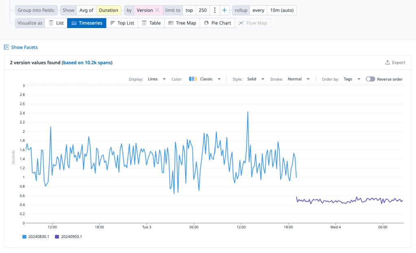416x253 pixels.
Task: Open the Display Lines dropdown
Action: click(157, 79)
